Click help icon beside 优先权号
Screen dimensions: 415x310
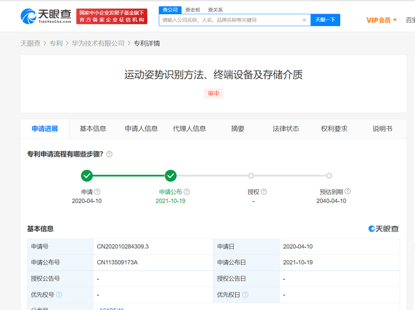tap(59, 295)
